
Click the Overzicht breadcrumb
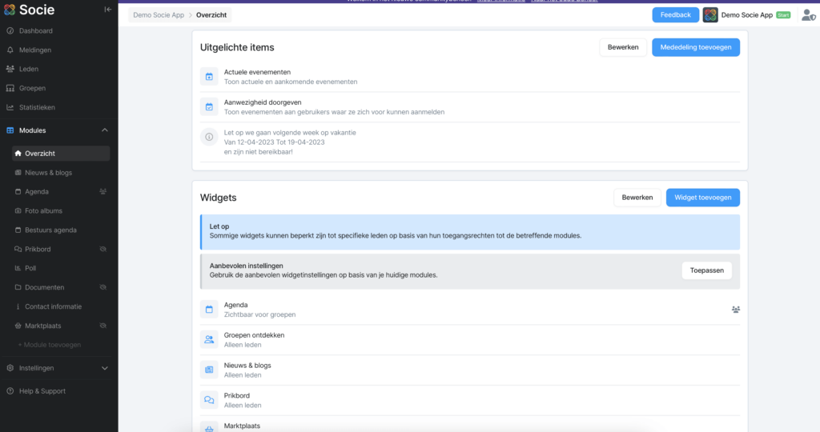pyautogui.click(x=211, y=15)
